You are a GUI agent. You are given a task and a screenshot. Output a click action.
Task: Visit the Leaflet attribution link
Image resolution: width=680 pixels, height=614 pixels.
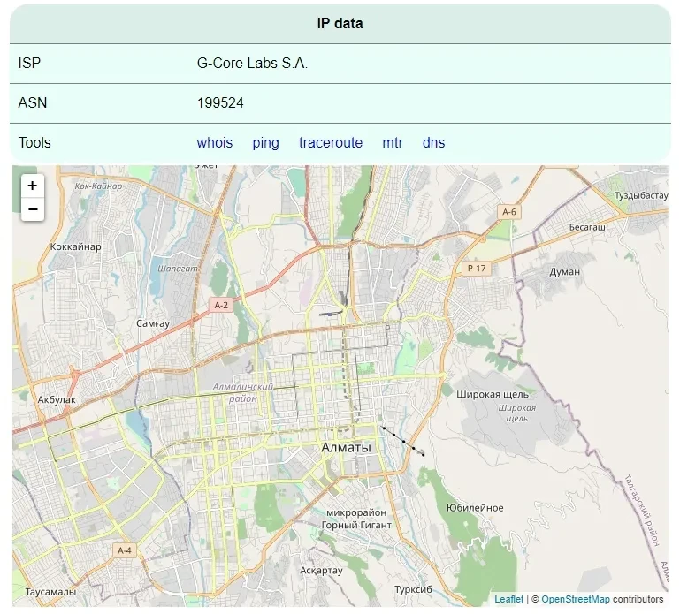(508, 600)
